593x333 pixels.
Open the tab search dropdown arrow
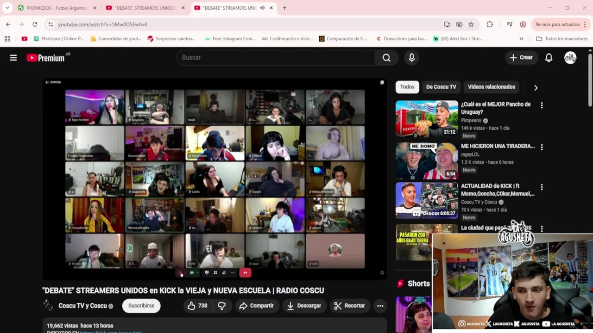(x=7, y=8)
